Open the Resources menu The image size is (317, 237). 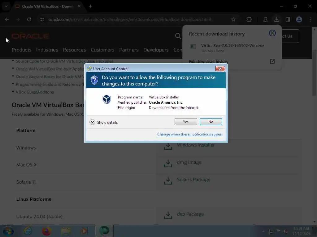pos(74,50)
